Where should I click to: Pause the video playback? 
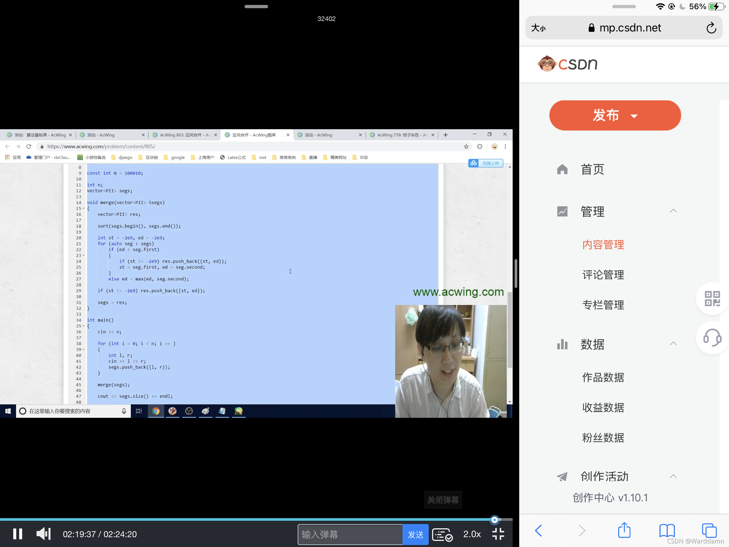coord(17,534)
